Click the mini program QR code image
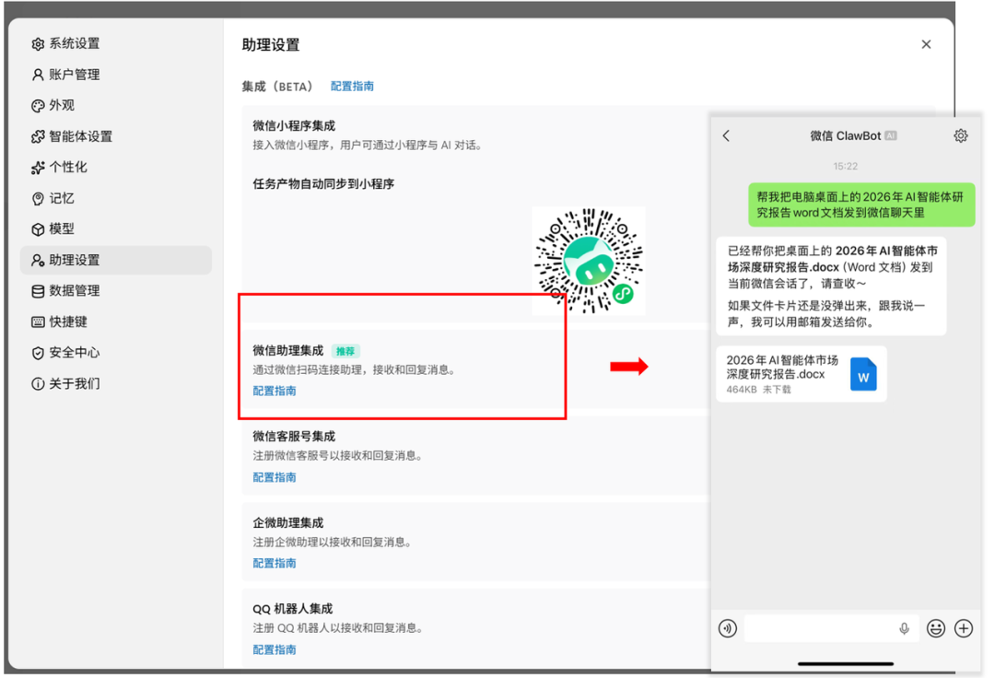995x678 pixels. point(589,261)
